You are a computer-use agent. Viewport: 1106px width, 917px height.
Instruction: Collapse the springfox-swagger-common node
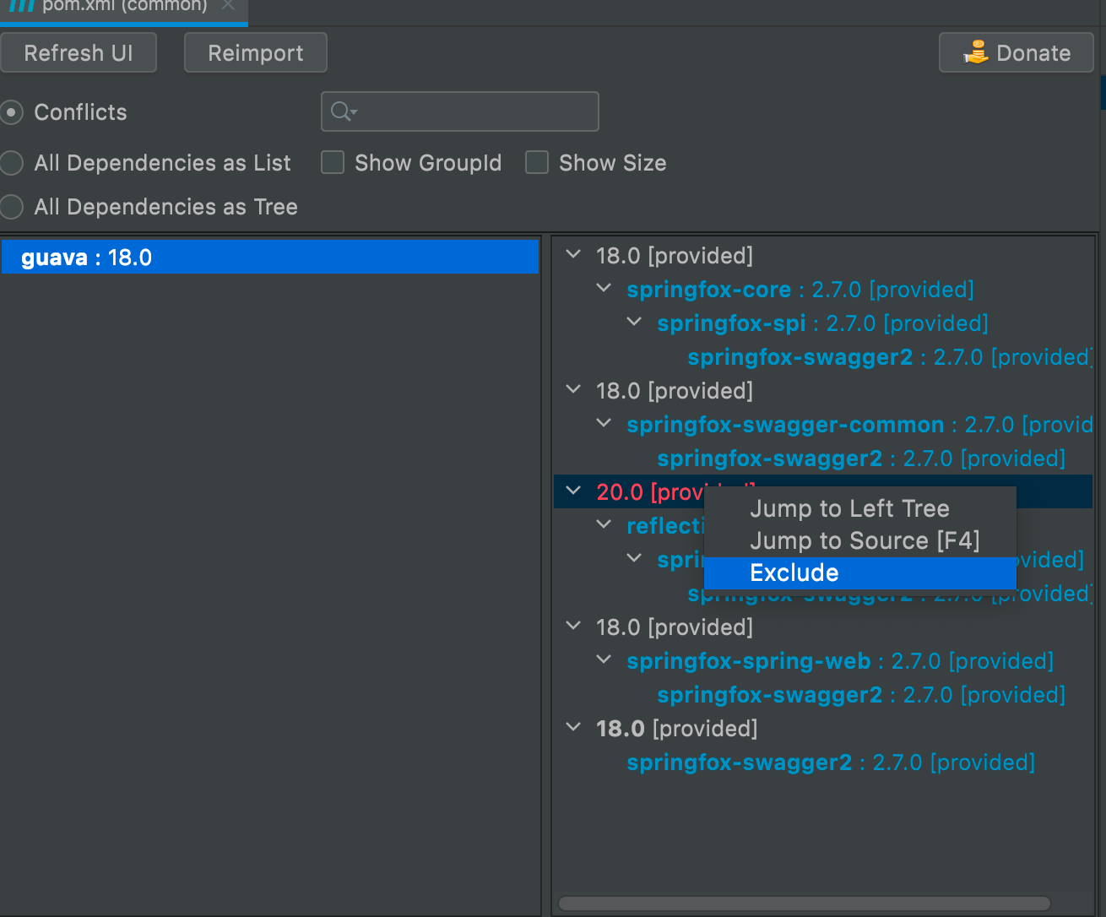tap(605, 423)
